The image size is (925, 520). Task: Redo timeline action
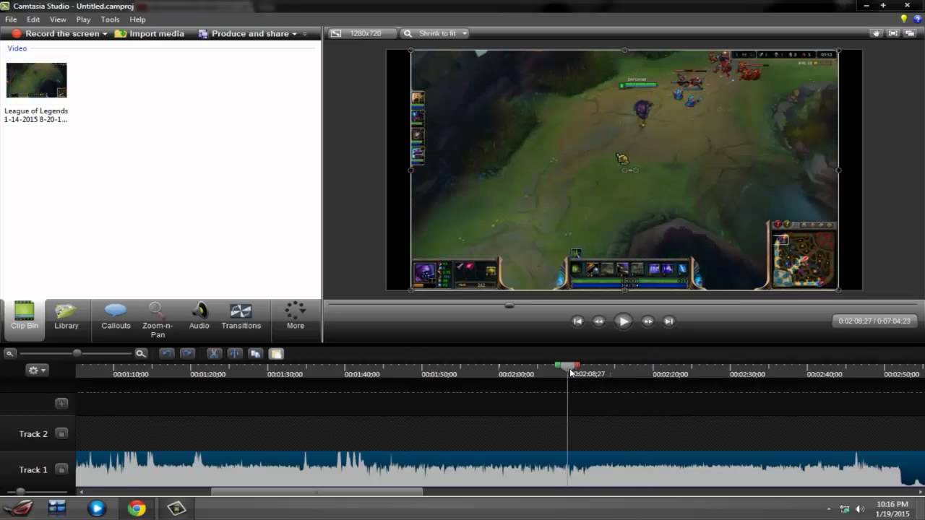click(187, 354)
